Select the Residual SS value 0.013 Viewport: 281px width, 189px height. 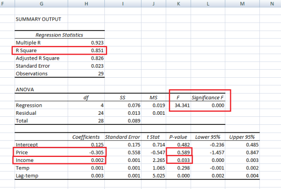click(x=134, y=113)
